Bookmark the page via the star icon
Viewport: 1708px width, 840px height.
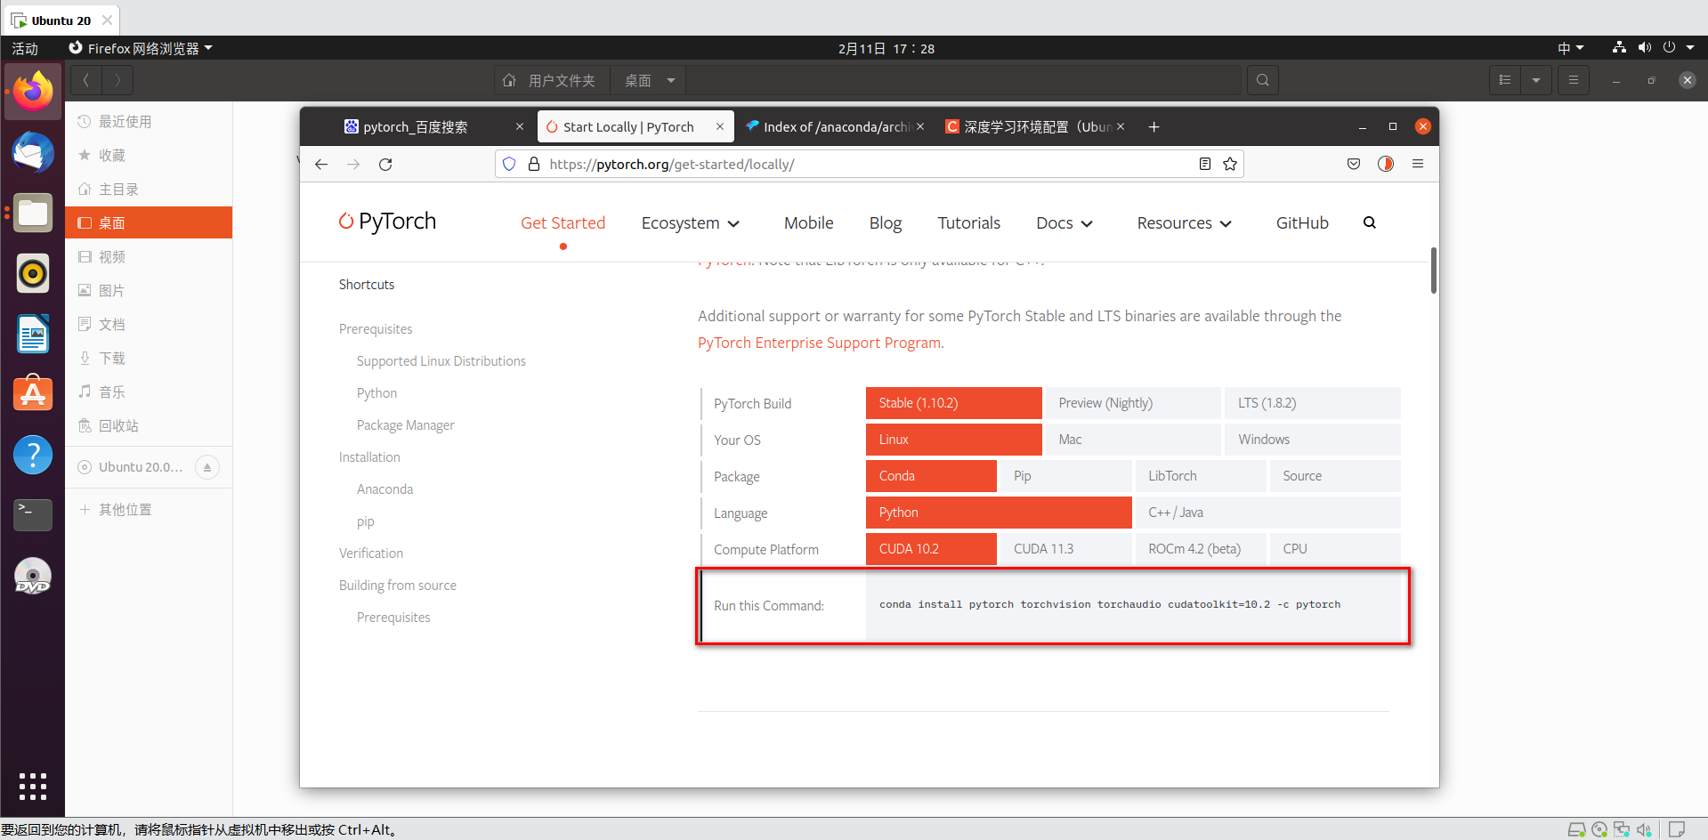(x=1230, y=164)
